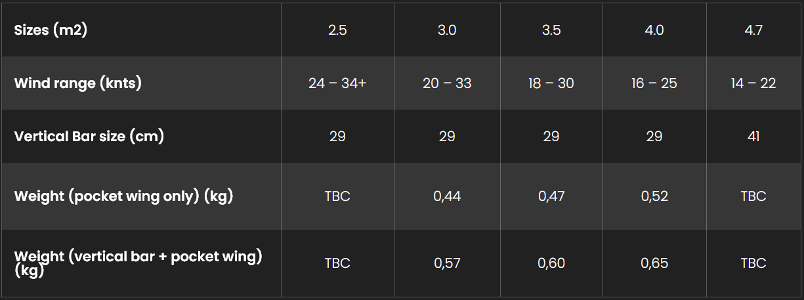Select the Wind range (knts) label

click(78, 83)
